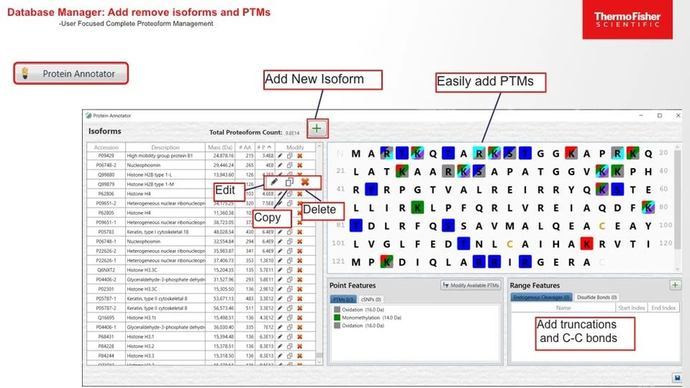Select the blue Y42 residue
Screen dimensions: 690x388
(x=372, y=189)
